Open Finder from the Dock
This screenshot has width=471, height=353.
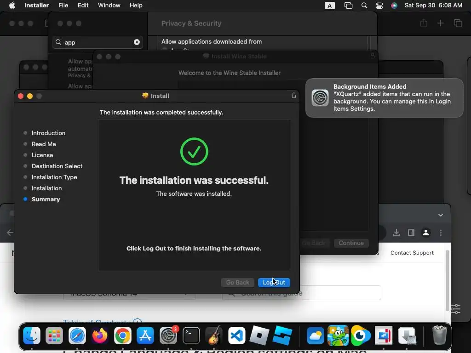coord(32,335)
